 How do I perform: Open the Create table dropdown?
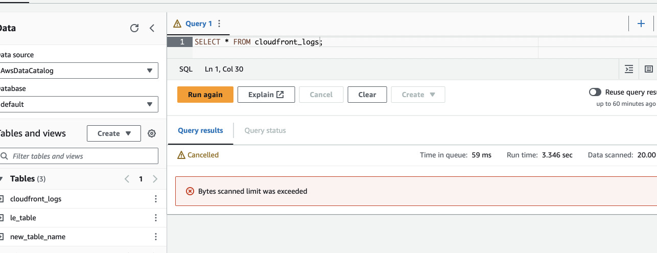(x=113, y=133)
